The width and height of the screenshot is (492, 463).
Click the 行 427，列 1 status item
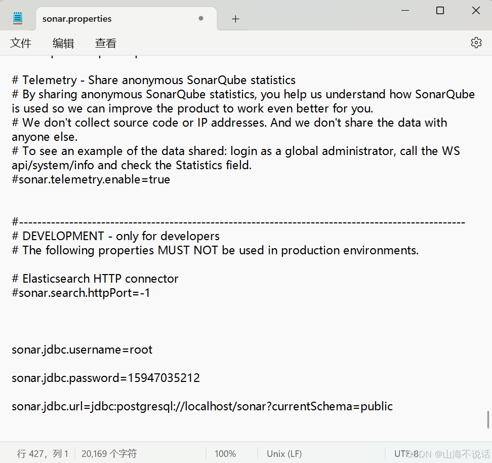43,453
